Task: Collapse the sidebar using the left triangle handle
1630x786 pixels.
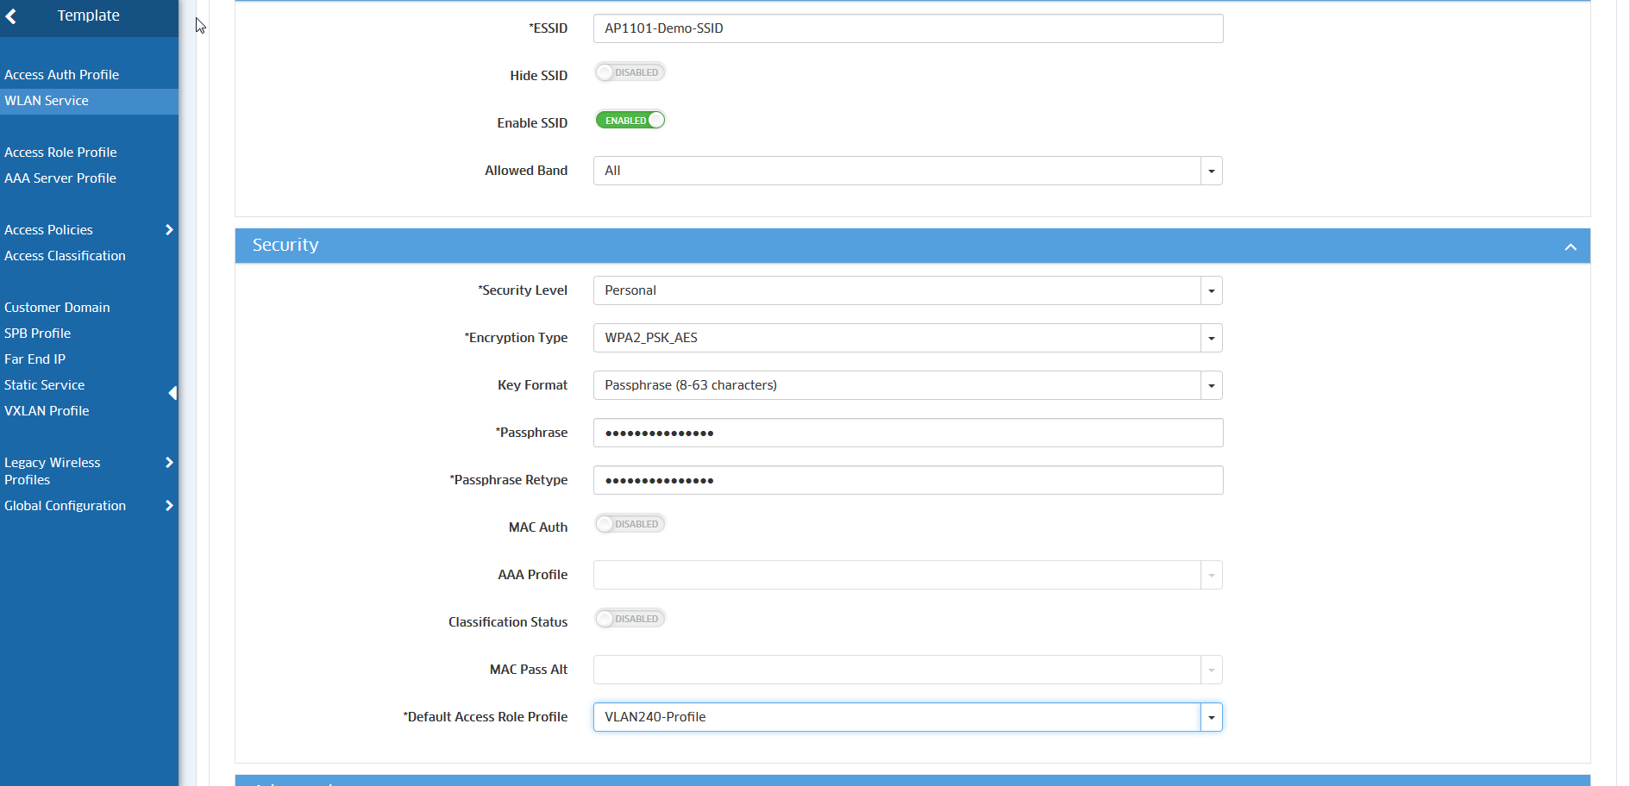Action: point(172,393)
